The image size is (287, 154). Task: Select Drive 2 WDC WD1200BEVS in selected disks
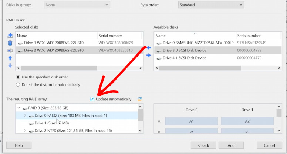pos(80,50)
